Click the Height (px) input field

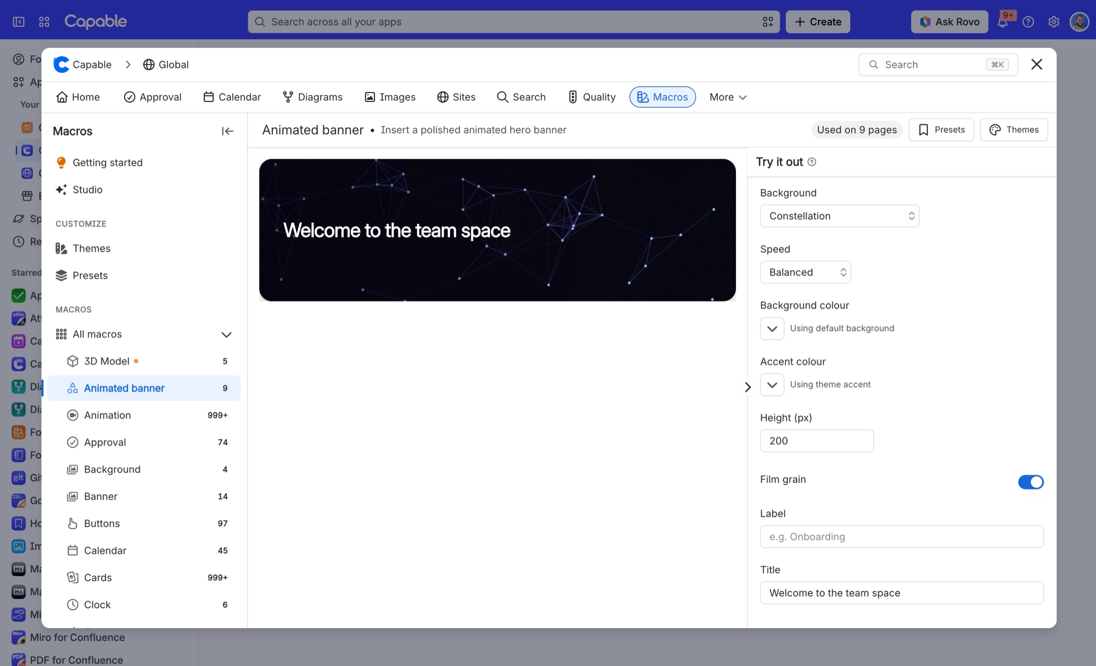817,441
